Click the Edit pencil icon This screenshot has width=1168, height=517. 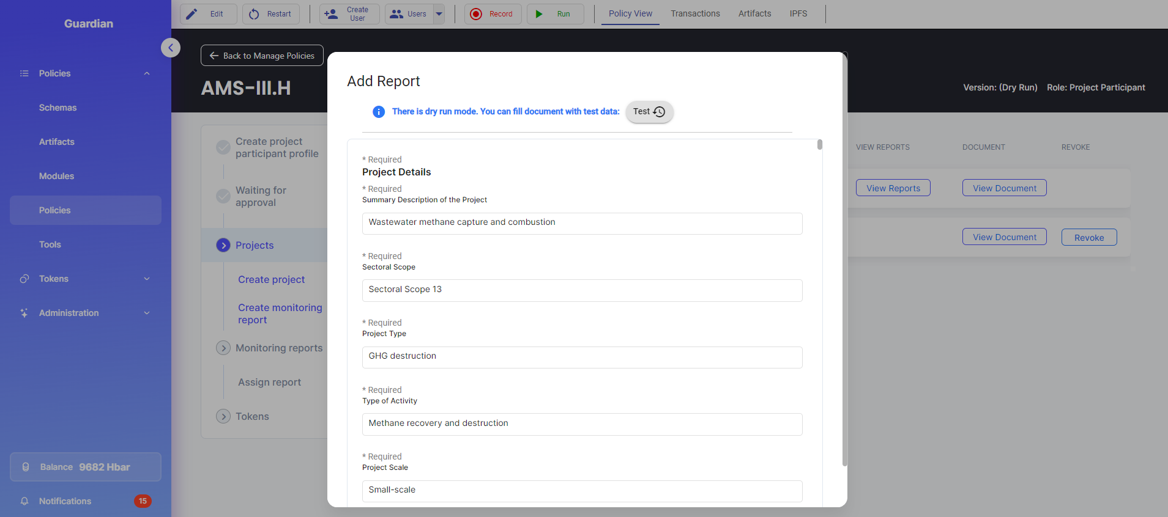tap(192, 14)
